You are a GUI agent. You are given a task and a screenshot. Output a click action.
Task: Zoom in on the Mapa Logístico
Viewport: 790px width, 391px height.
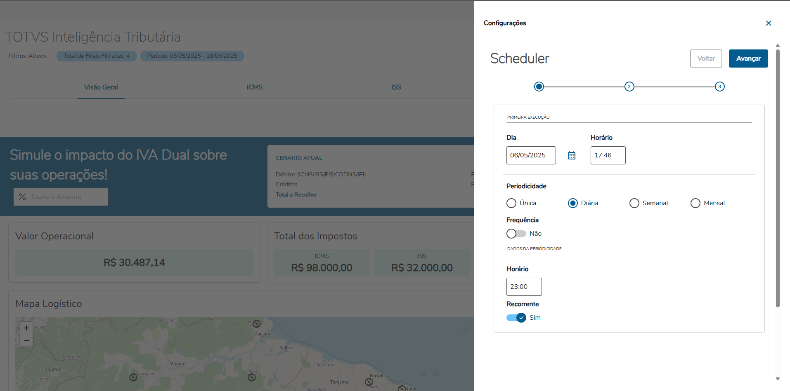coord(26,328)
